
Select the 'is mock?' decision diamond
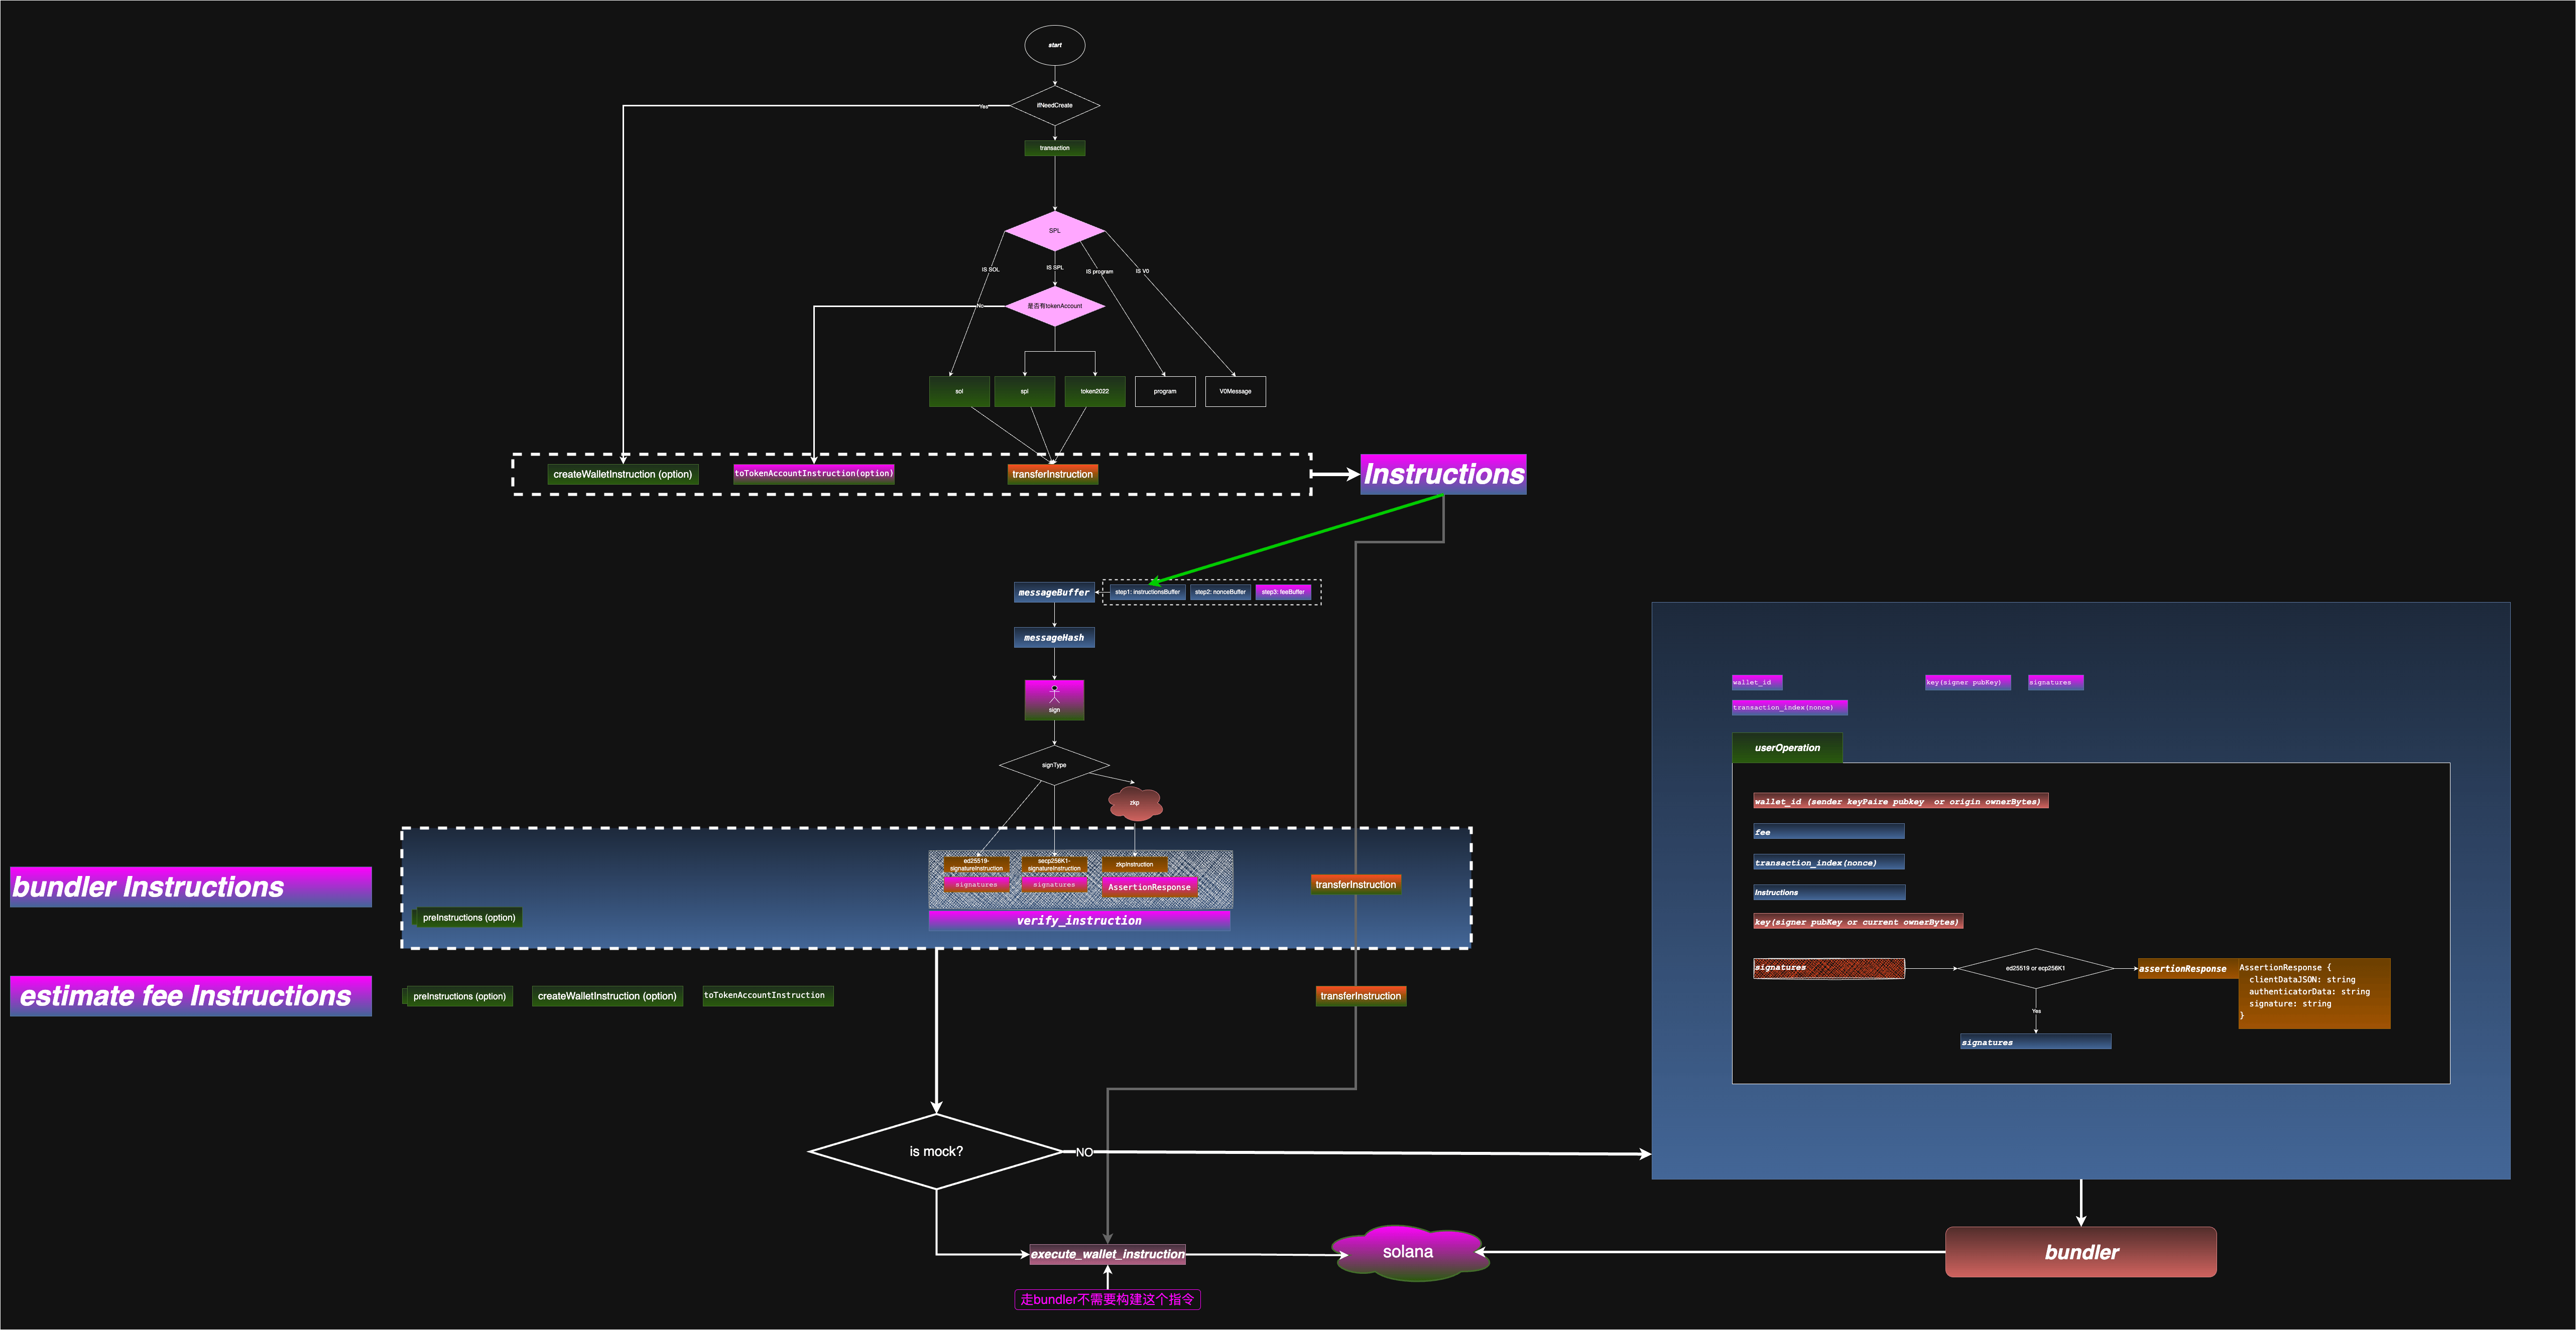pos(936,1151)
